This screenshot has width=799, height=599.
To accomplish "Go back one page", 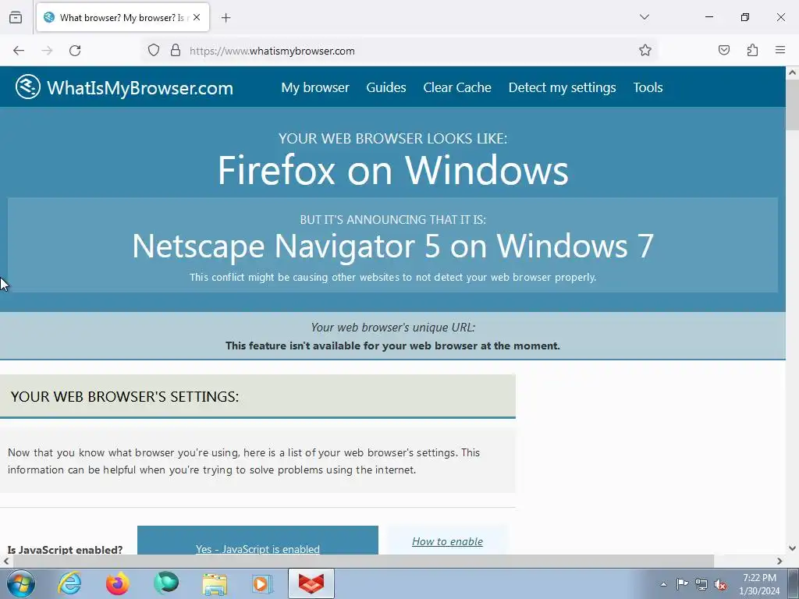I will [x=19, y=51].
